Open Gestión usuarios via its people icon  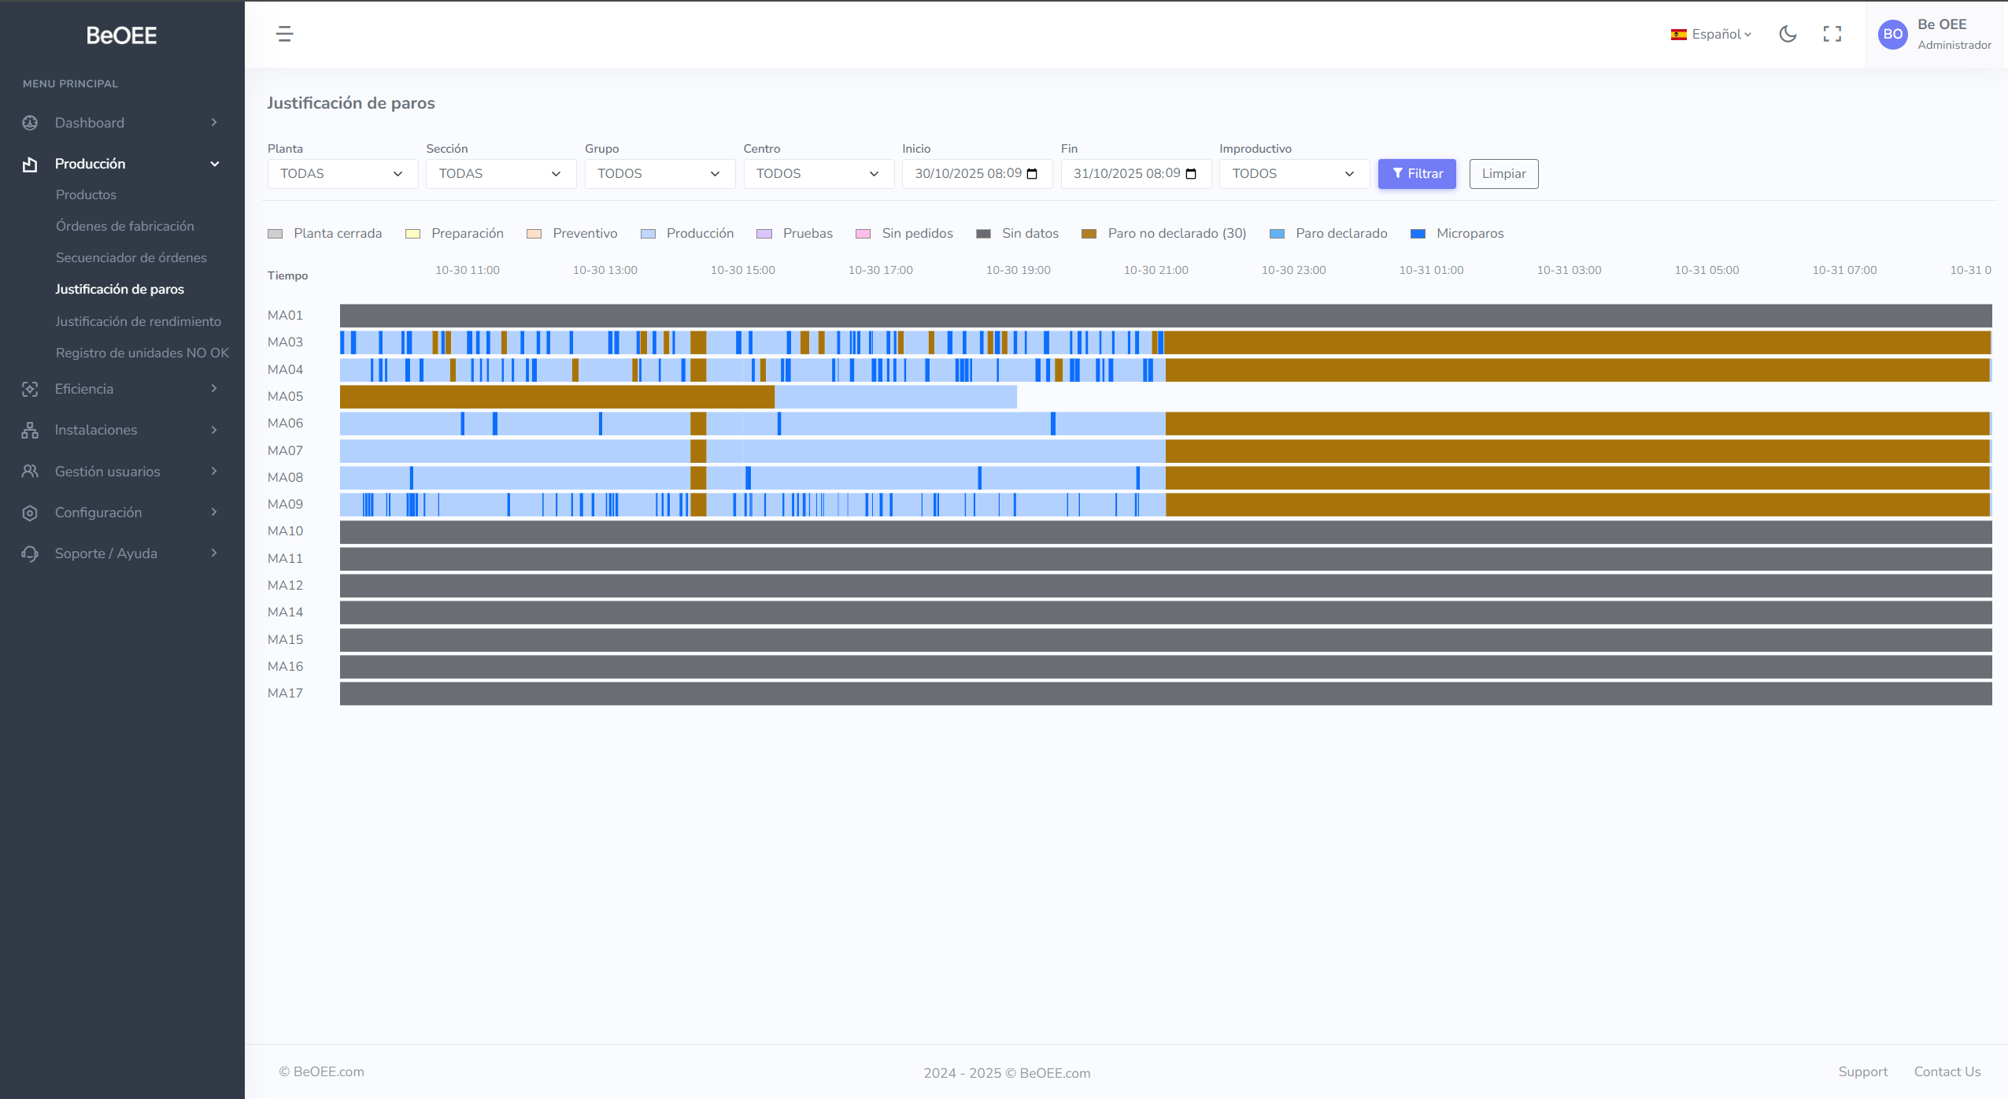29,471
